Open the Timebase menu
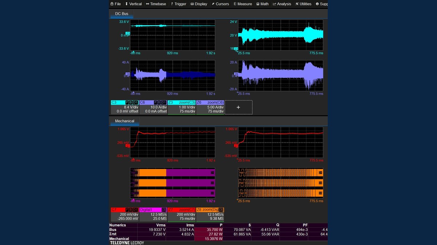Viewport: 437px width, 245px height. coord(156,4)
